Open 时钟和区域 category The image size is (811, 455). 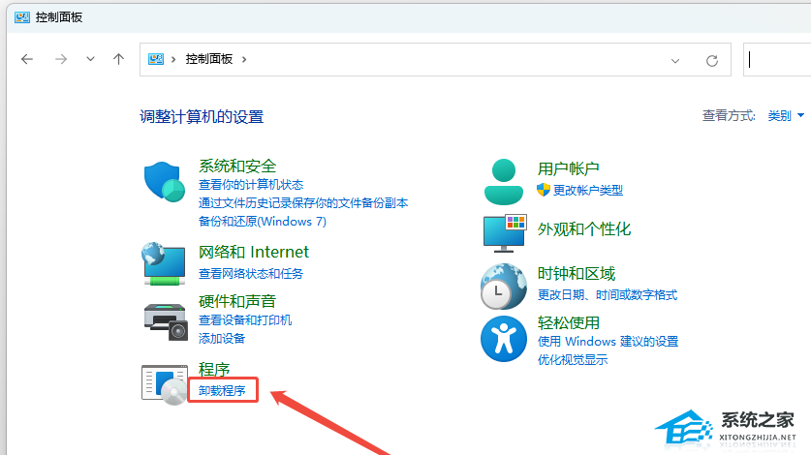click(577, 274)
